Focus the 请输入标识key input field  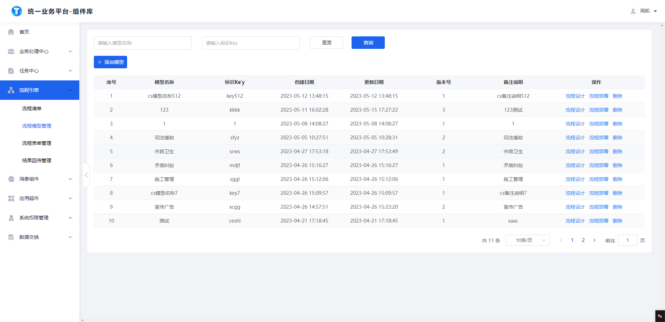pyautogui.click(x=251, y=43)
